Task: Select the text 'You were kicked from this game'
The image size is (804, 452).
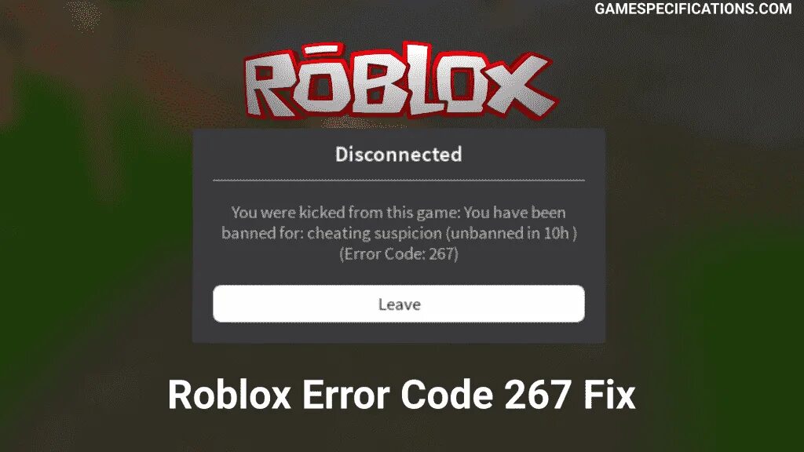Action: (344, 212)
